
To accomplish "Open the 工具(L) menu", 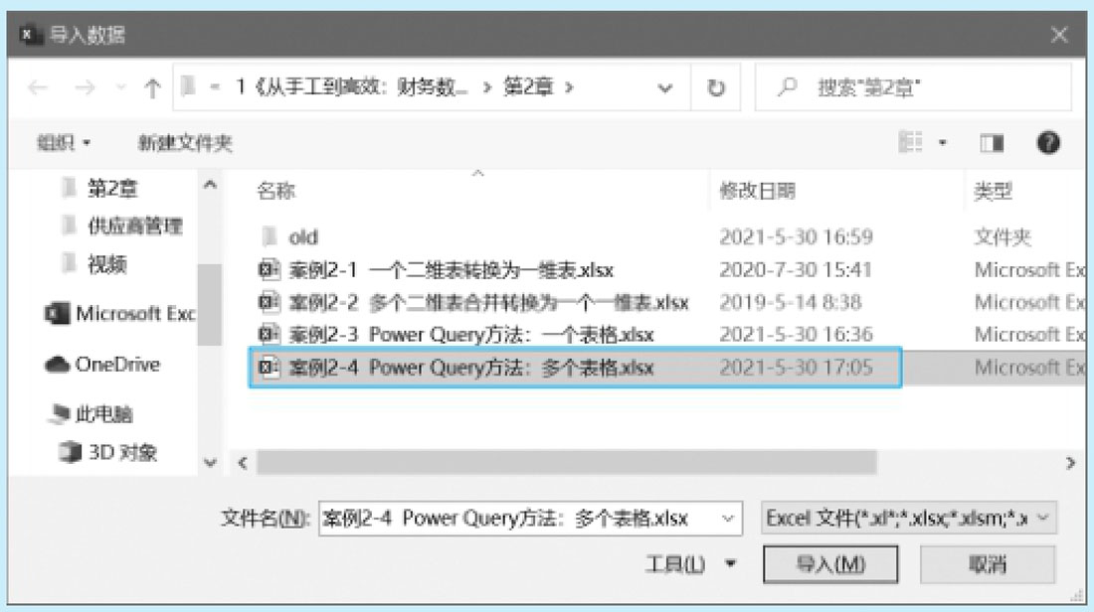I will pos(690,563).
